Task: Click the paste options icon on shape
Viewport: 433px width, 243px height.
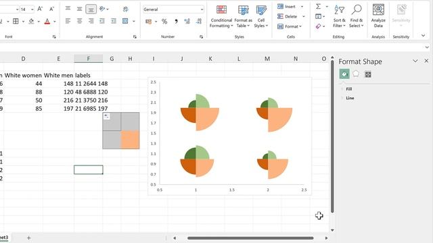Action: tap(107, 117)
